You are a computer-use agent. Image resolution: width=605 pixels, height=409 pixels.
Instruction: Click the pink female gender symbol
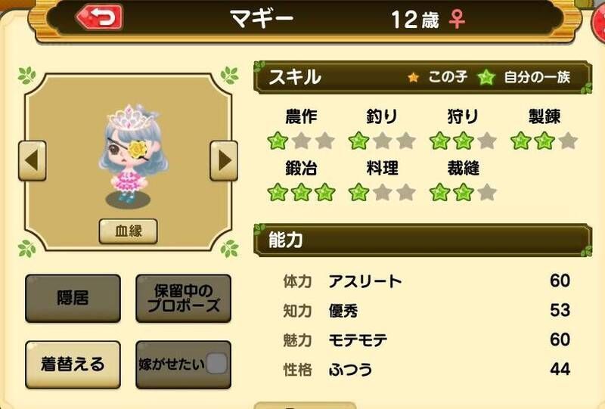(x=457, y=20)
